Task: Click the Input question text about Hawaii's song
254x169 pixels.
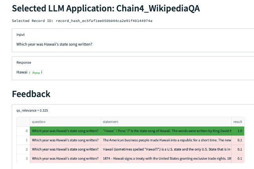Action: click(x=54, y=44)
